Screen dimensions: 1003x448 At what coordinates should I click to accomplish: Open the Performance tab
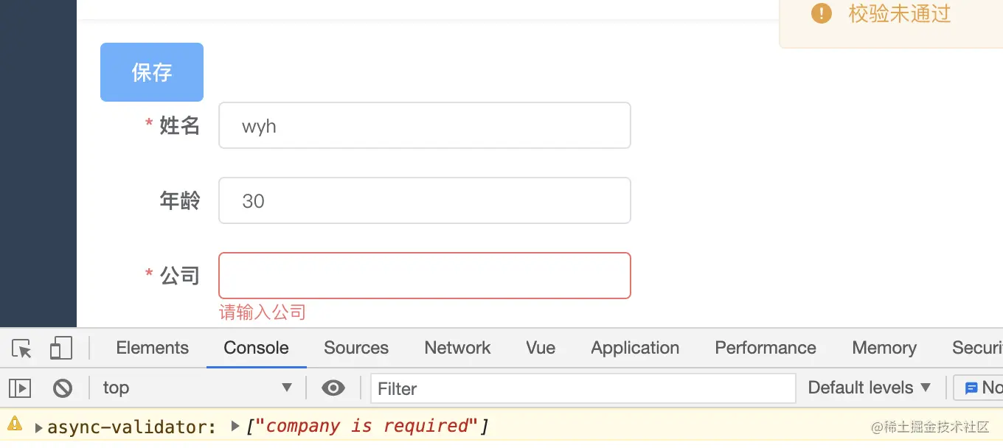coord(766,348)
